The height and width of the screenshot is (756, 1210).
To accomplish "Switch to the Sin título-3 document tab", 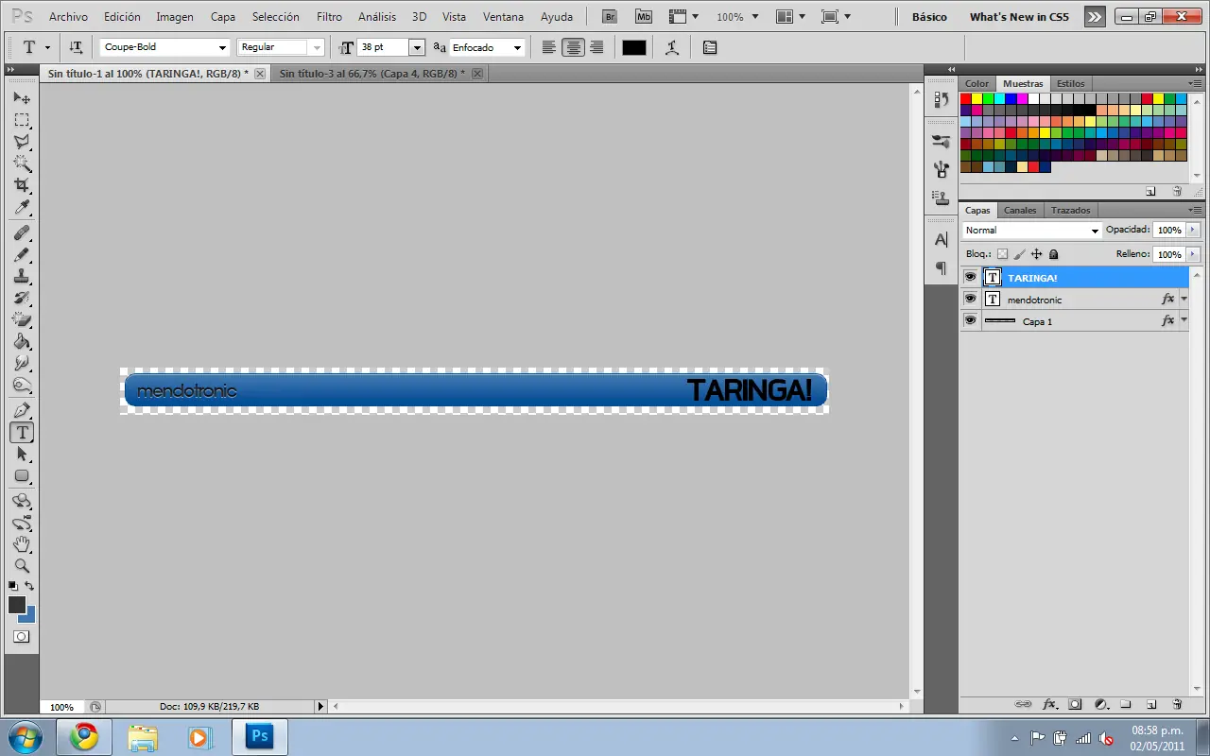I will coord(371,73).
